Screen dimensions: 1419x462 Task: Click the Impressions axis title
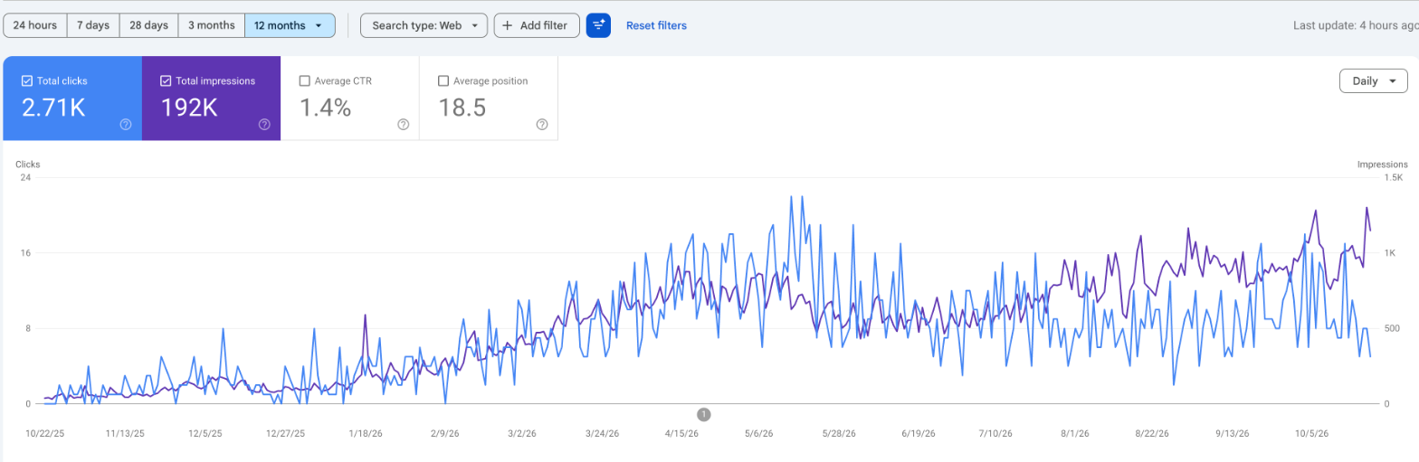pyautogui.click(x=1382, y=165)
